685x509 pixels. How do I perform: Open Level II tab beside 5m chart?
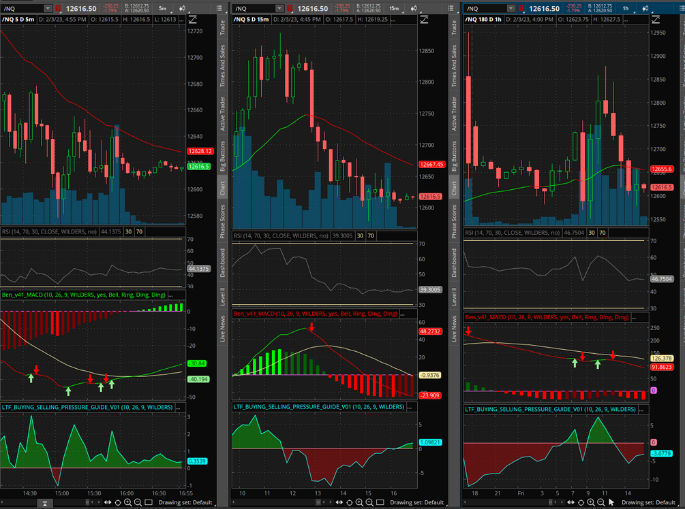click(222, 296)
